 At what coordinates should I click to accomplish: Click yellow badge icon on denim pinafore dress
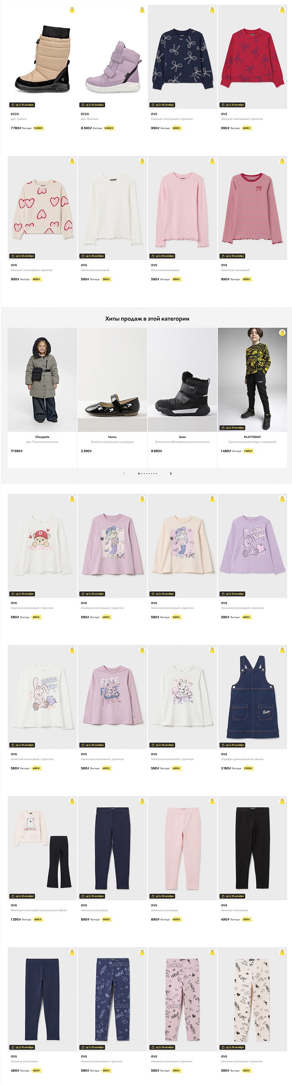(283, 650)
